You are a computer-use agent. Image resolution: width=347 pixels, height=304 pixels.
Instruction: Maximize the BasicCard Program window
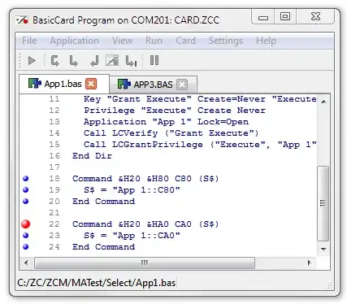[285, 17]
